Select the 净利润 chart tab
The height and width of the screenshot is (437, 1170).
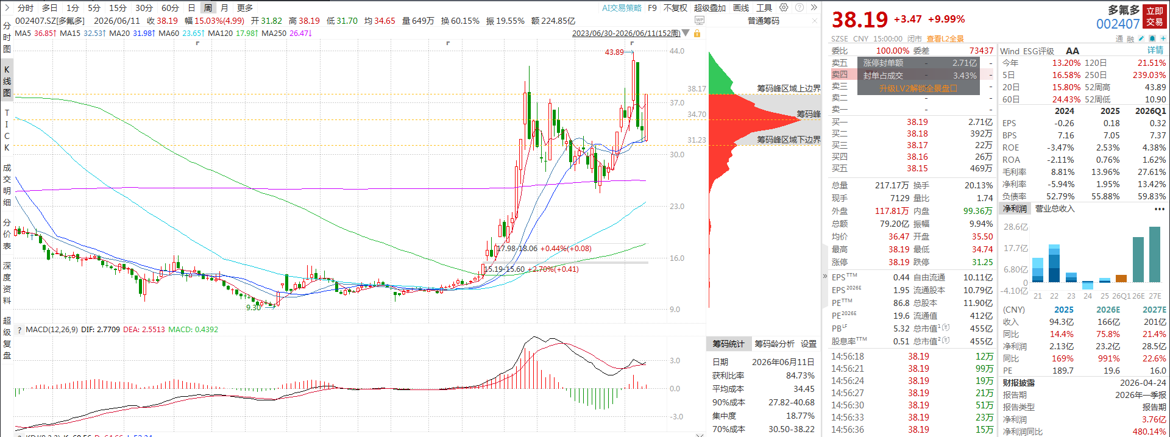click(x=1015, y=209)
